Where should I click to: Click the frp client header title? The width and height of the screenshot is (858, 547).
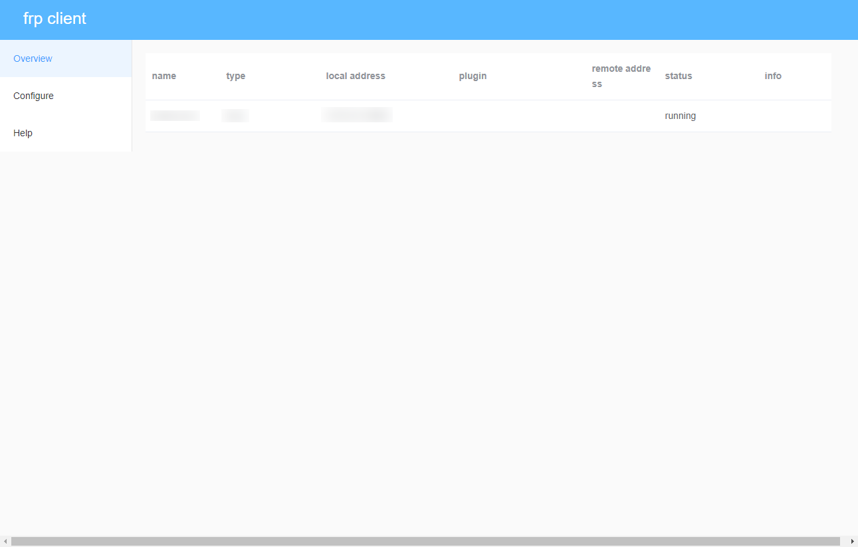pos(54,19)
